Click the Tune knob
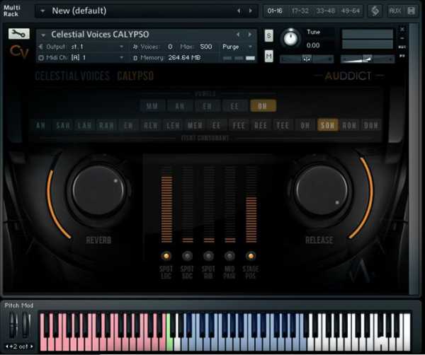Image resolution: width=425 pixels, height=355 pixels. (x=290, y=38)
